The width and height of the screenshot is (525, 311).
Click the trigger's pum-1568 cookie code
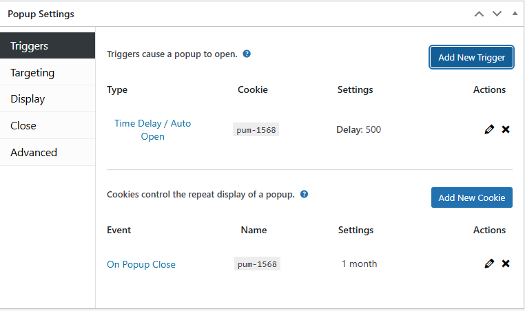pyautogui.click(x=256, y=129)
